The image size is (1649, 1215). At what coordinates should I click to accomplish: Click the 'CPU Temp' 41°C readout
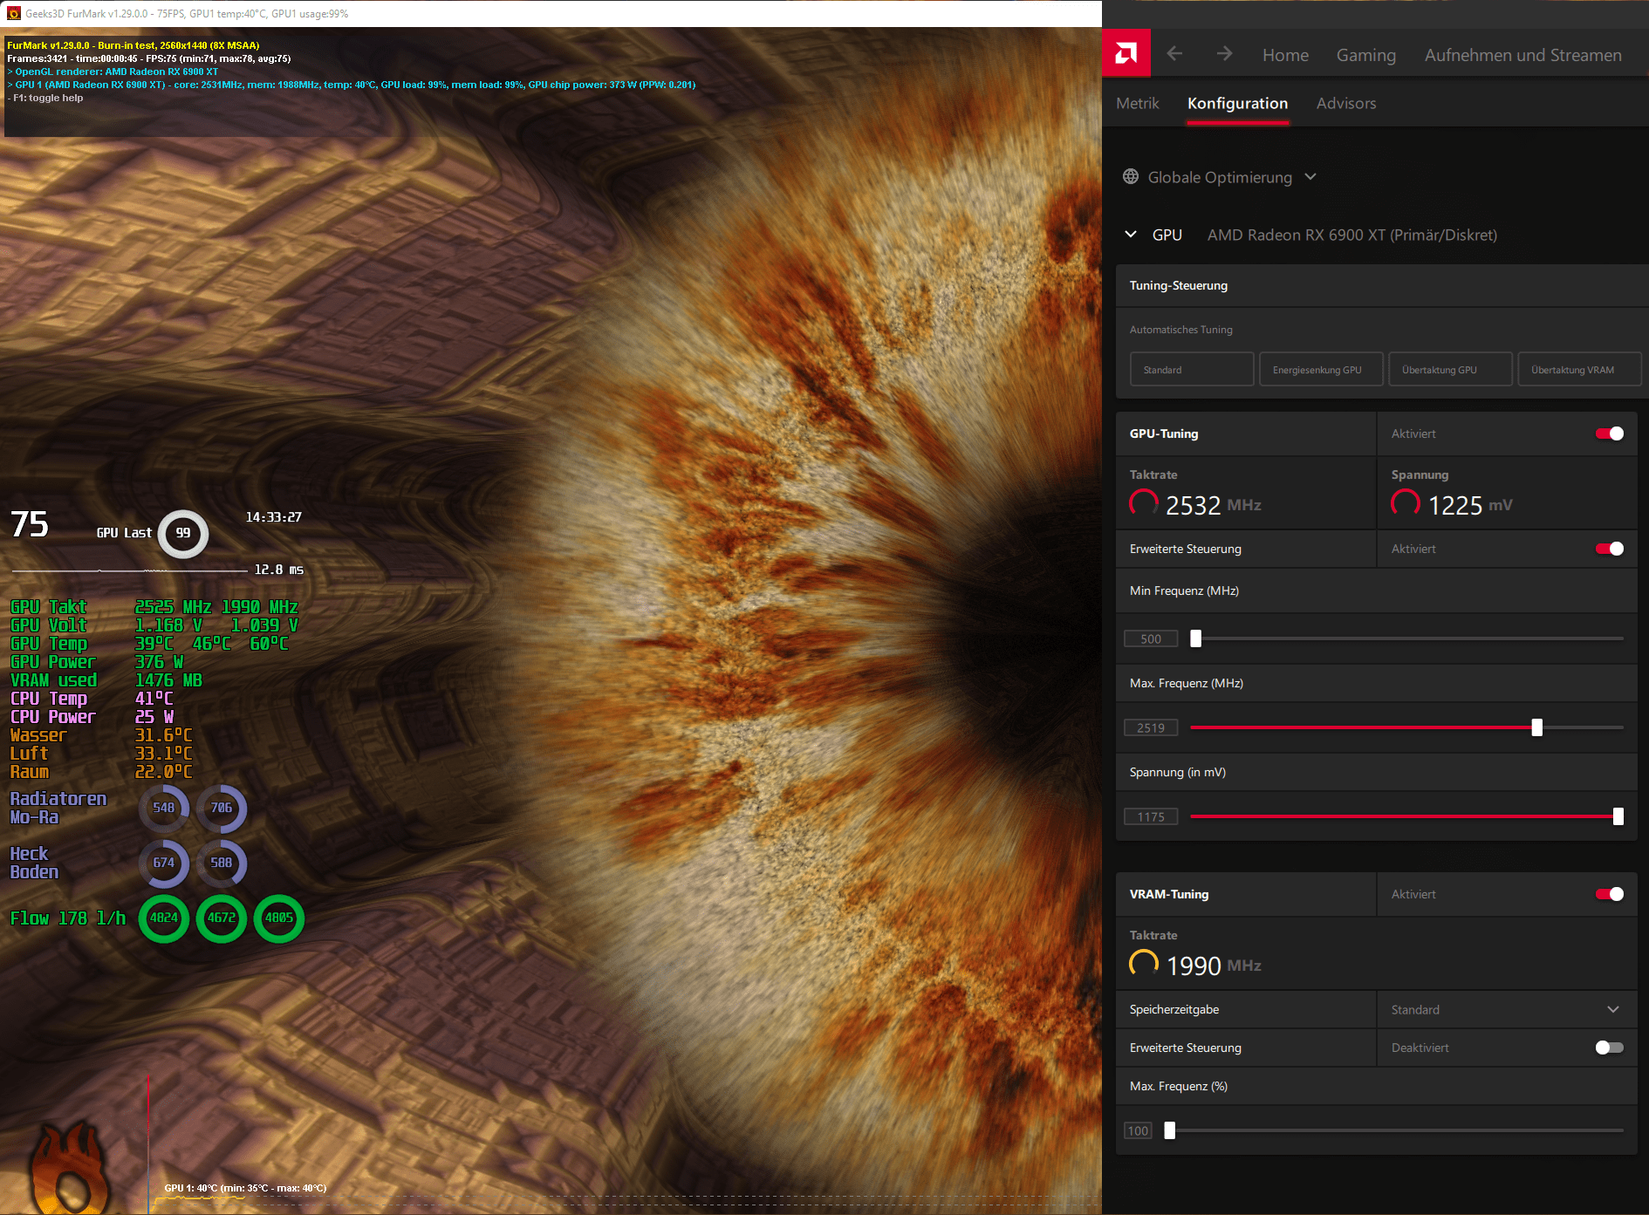(92, 699)
